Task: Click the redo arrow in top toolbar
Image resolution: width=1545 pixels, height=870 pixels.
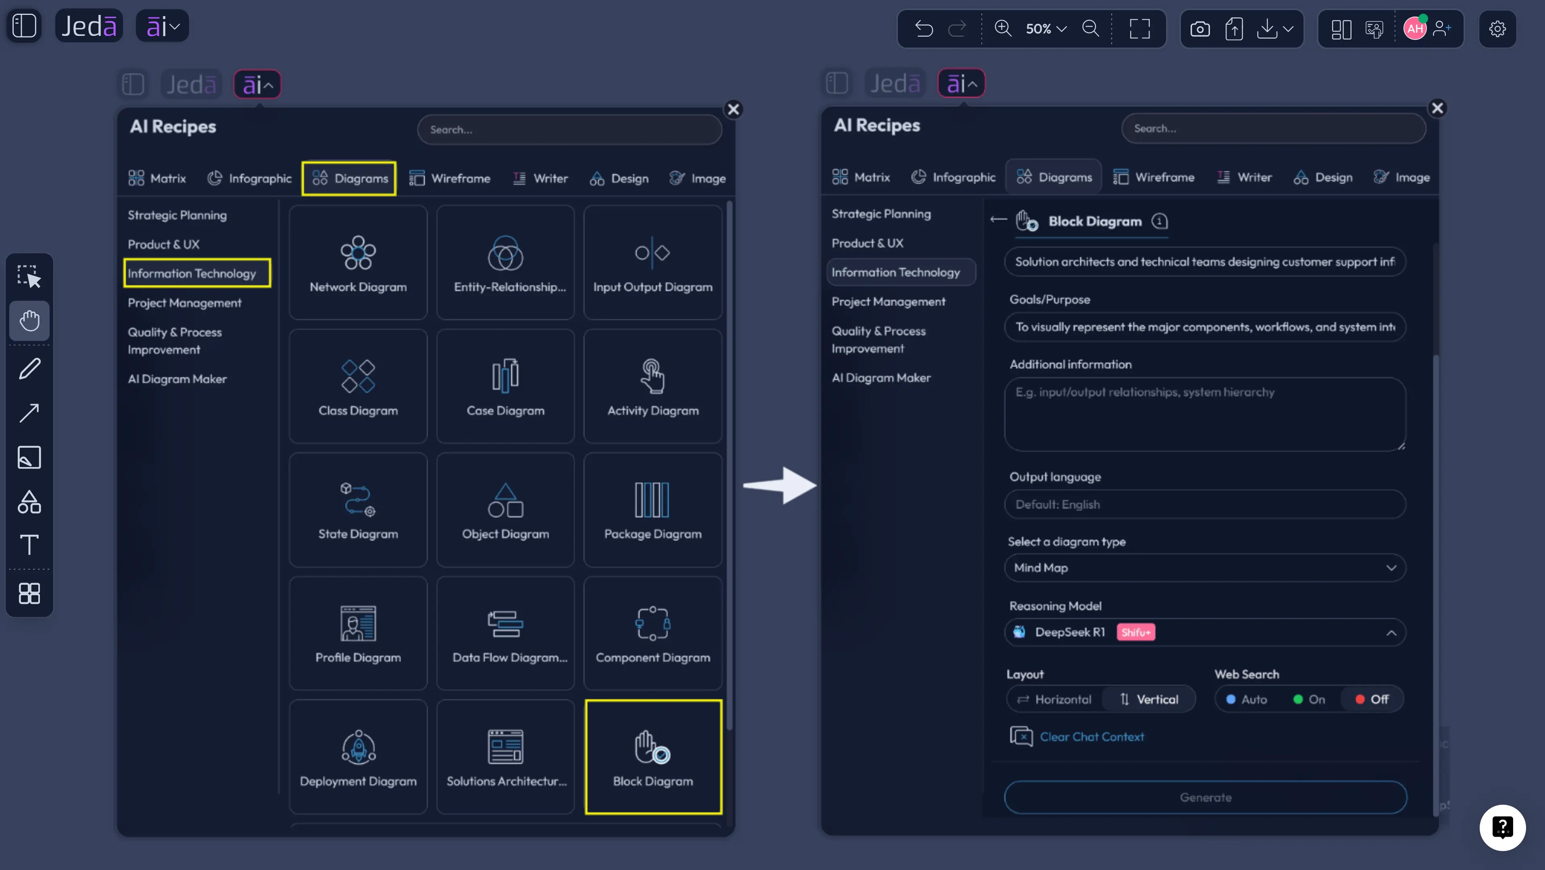Action: pos(957,28)
